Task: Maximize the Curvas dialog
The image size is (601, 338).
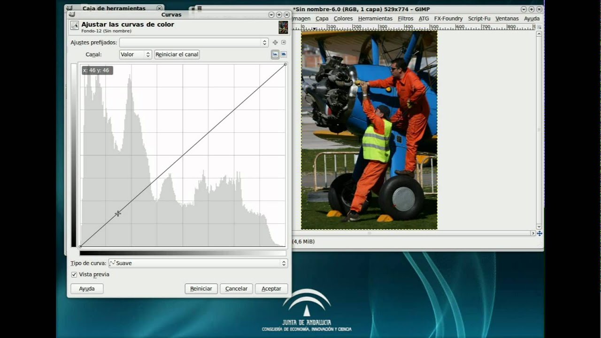Action: [x=279, y=15]
